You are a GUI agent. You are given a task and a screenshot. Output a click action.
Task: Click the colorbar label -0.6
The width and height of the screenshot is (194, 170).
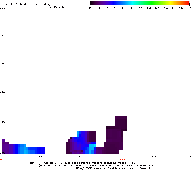point(148,8)
